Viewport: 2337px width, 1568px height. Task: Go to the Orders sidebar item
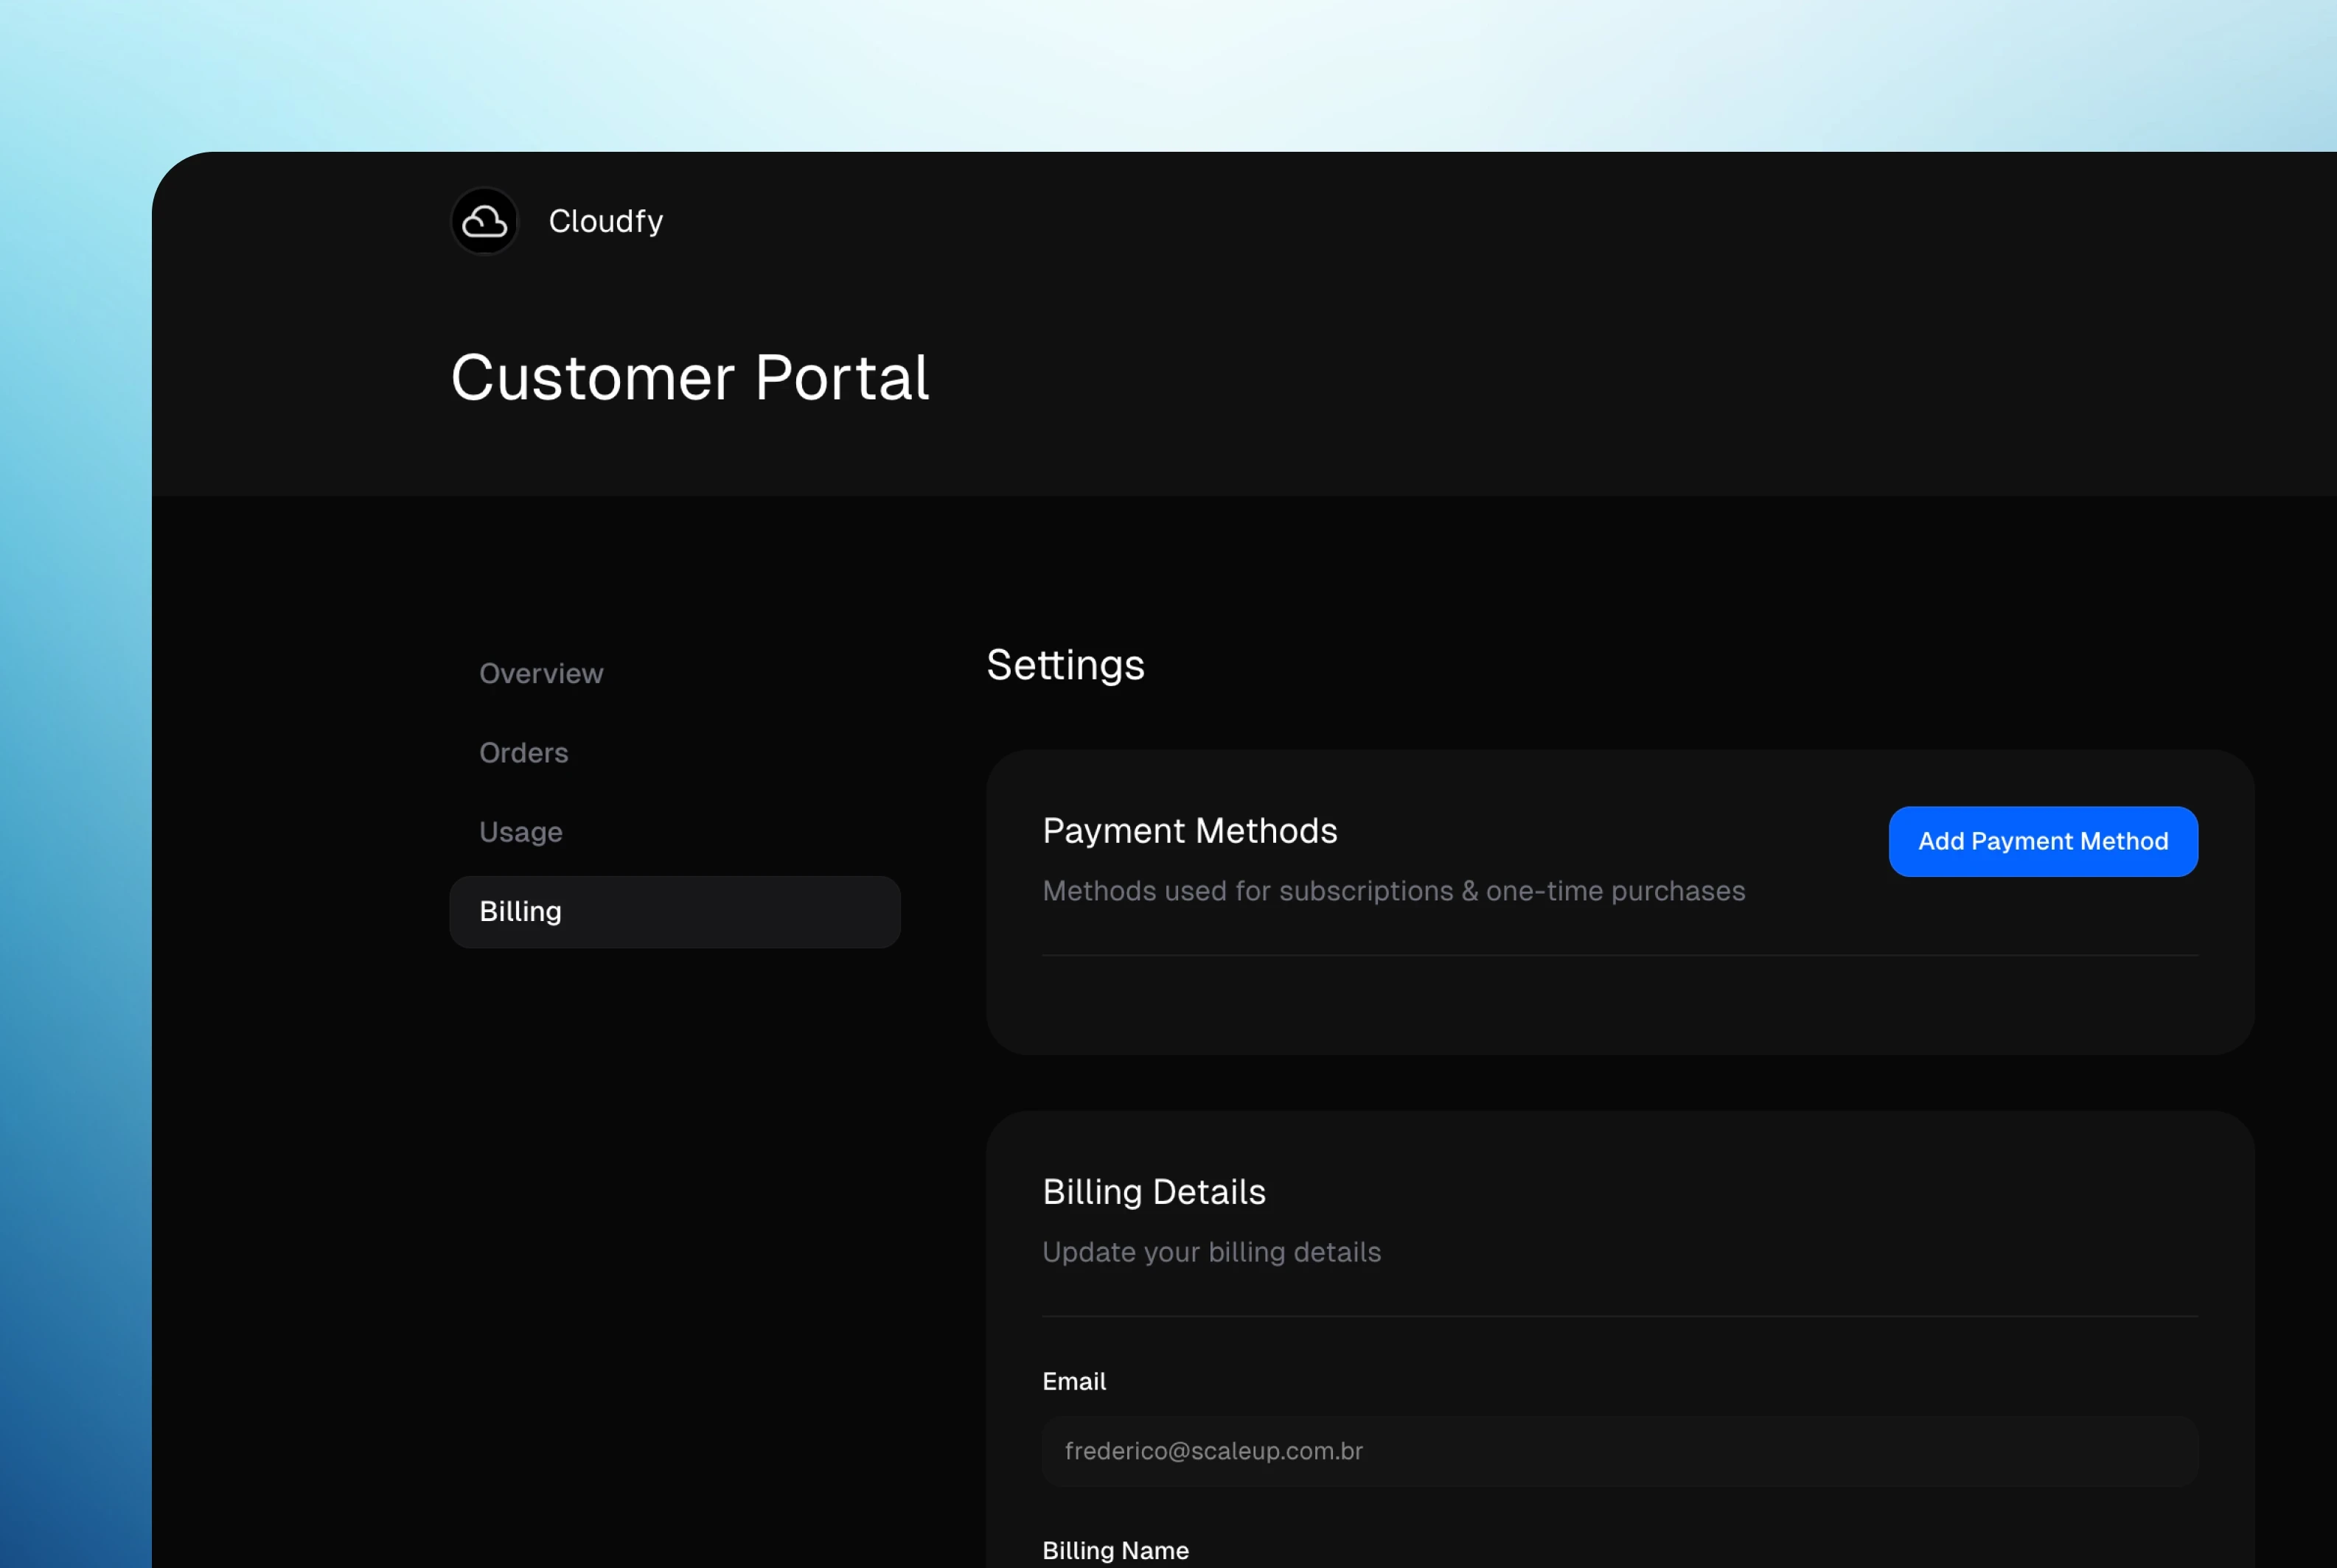pos(523,752)
